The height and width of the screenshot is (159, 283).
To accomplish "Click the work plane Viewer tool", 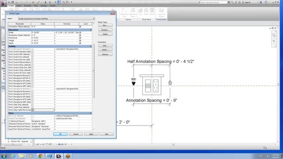I will [152, 12].
